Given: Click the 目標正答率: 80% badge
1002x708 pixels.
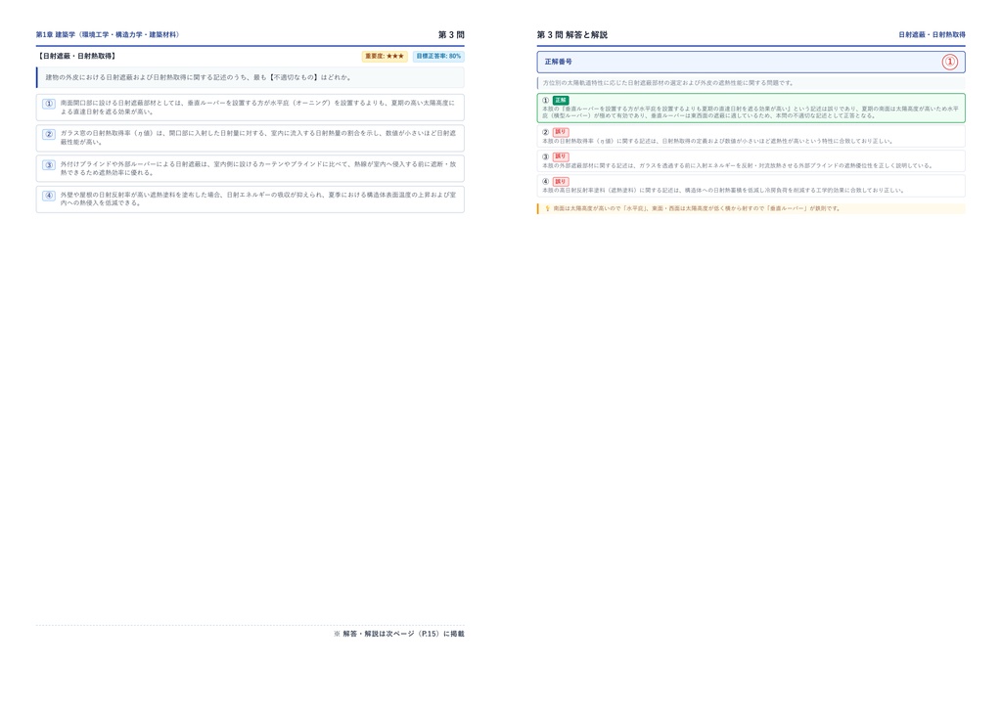Looking at the screenshot, I should [x=438, y=56].
